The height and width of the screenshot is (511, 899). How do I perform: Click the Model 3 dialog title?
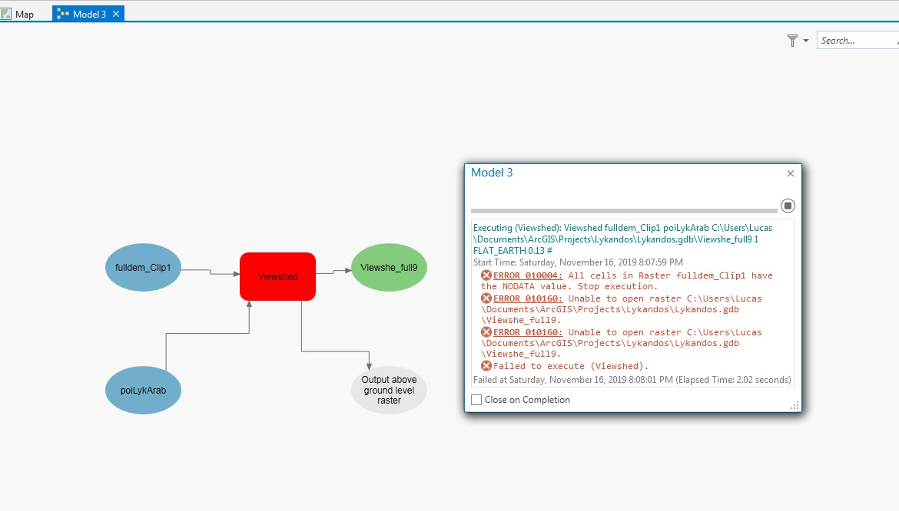492,172
